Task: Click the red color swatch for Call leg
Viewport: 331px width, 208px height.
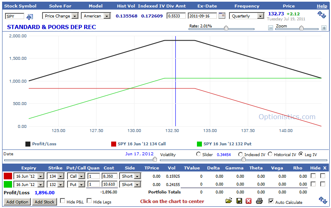Action: [x=8, y=176]
